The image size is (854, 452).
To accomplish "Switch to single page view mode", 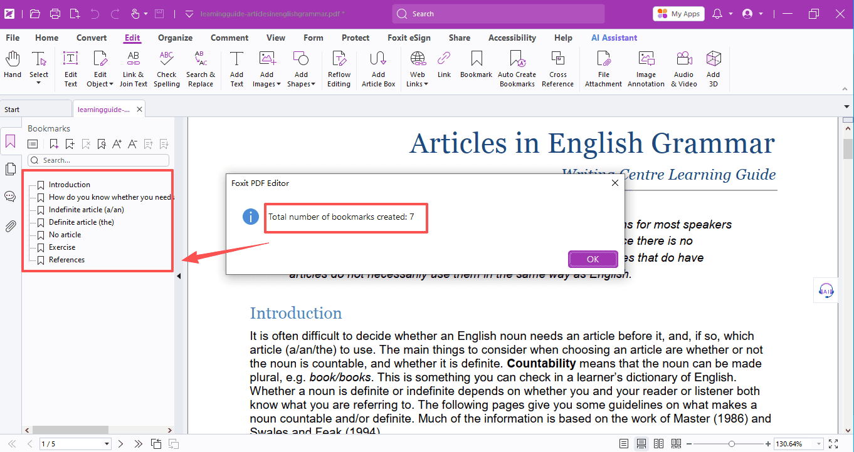I will pos(624,444).
